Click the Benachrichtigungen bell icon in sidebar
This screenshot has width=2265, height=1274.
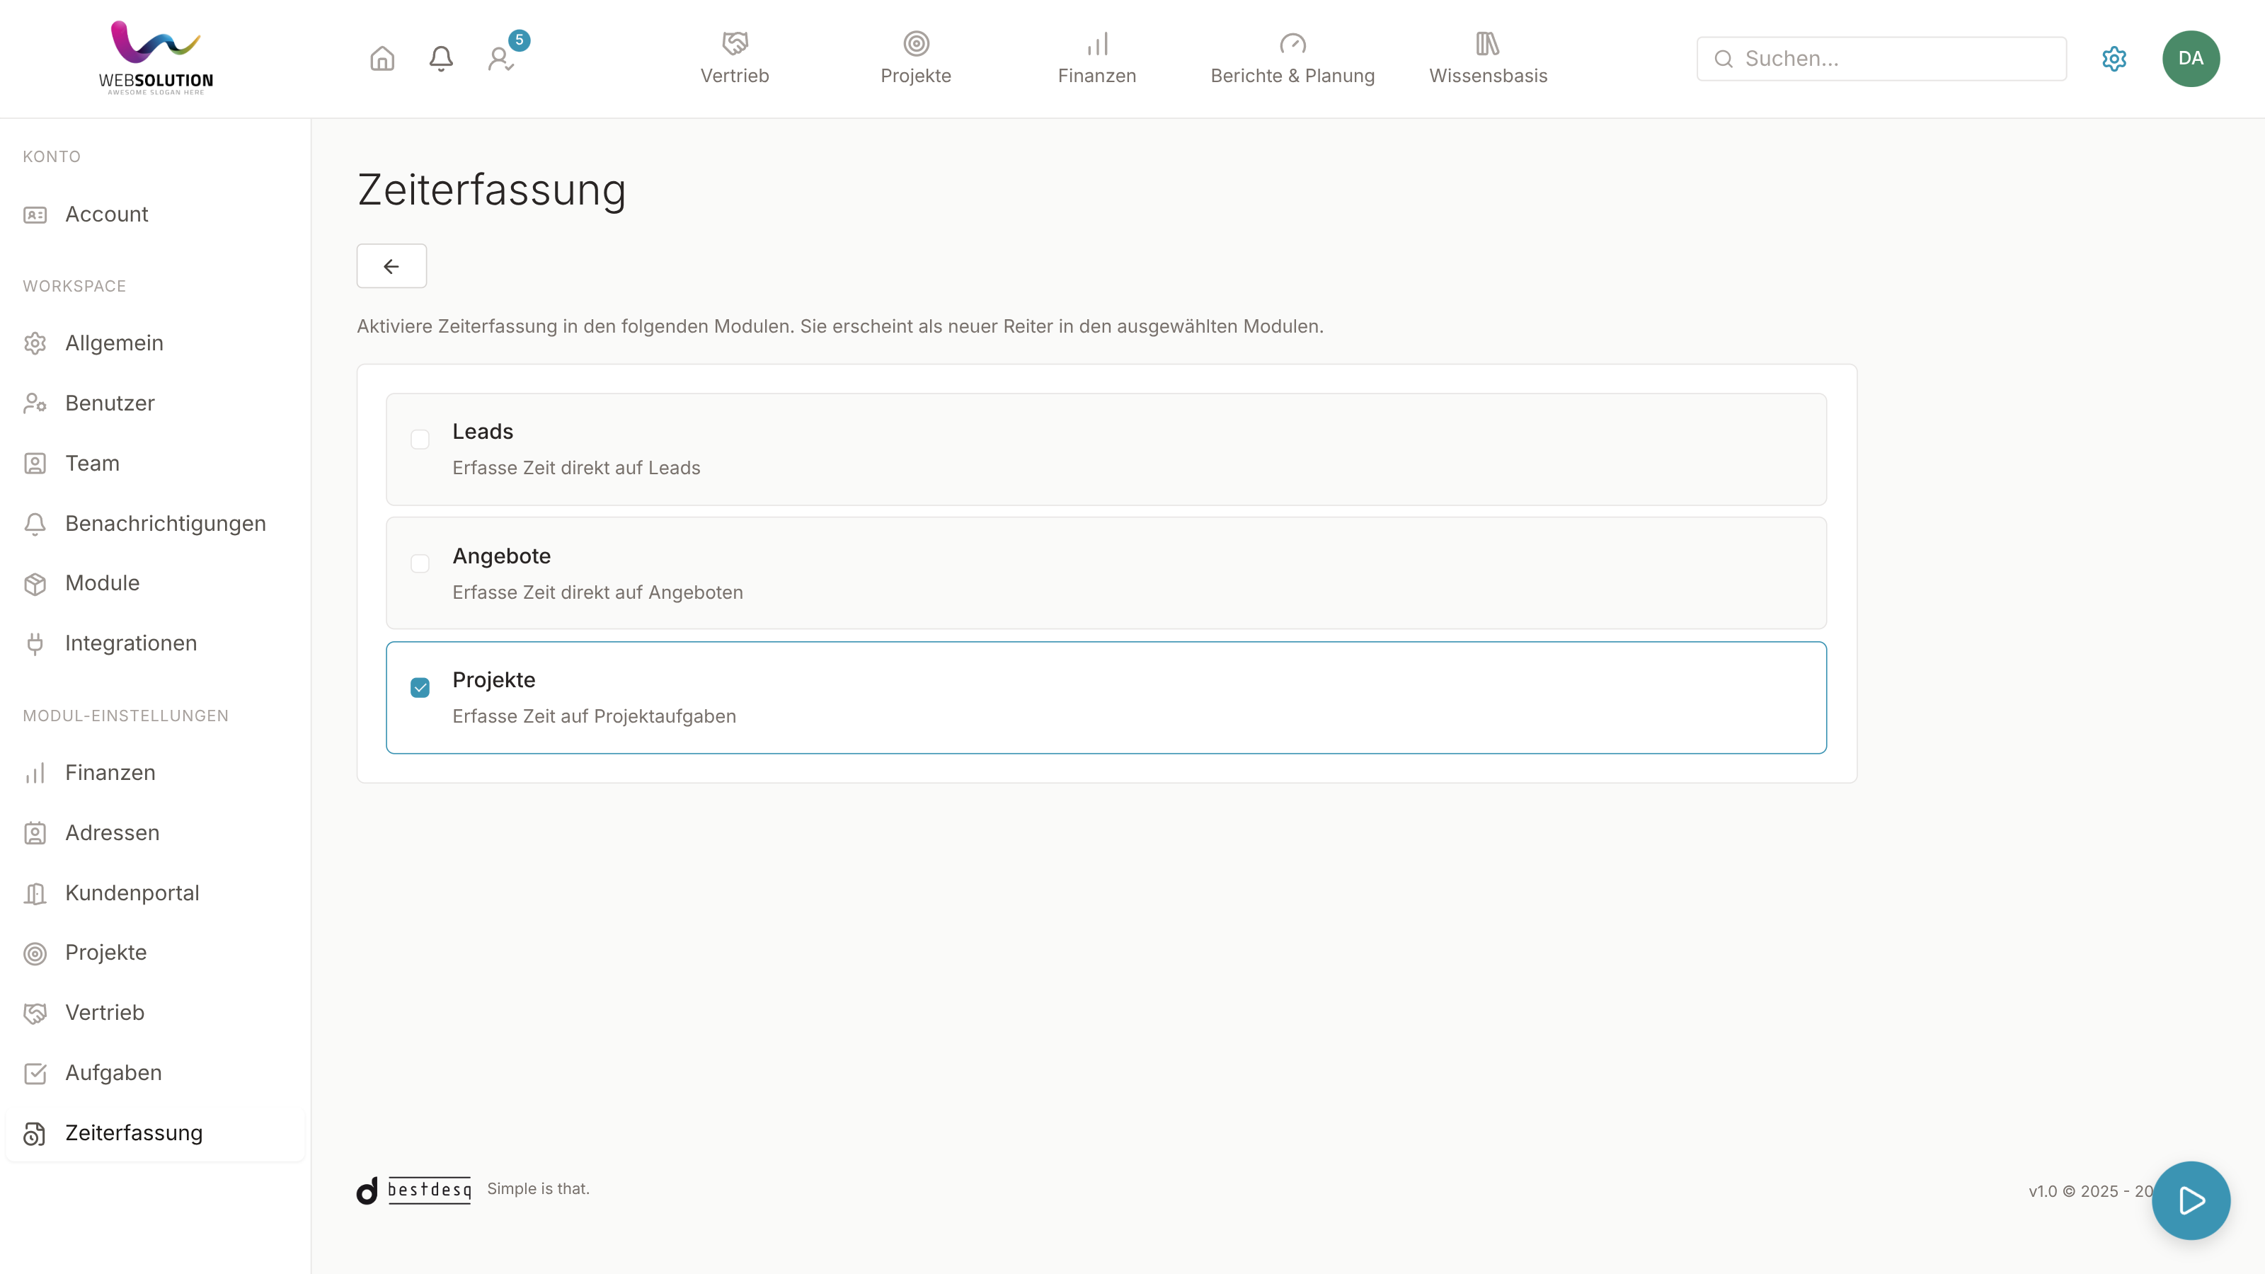click(x=35, y=524)
